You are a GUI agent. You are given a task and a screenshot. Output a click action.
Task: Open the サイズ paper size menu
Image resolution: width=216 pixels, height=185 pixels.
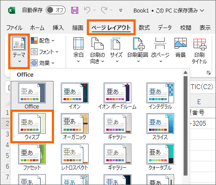click(116, 50)
